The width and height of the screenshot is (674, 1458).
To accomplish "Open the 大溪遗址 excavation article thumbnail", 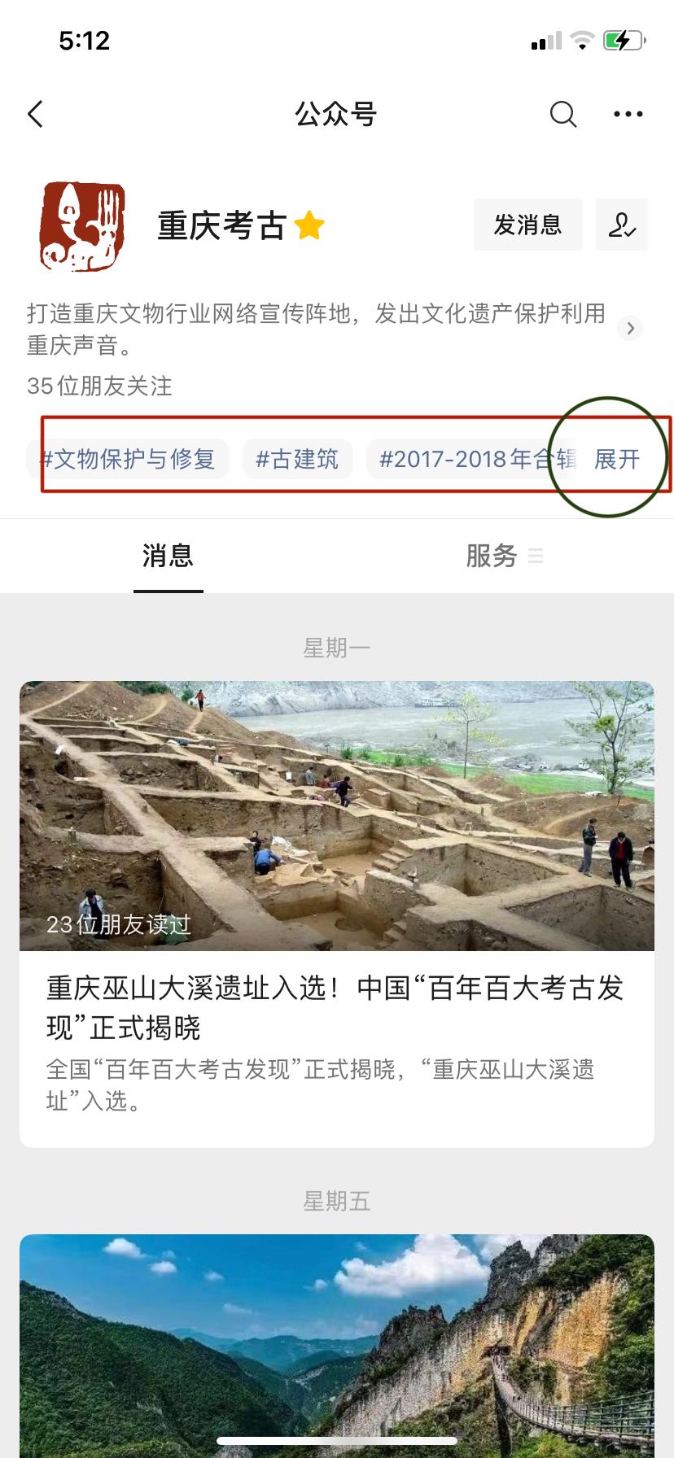I will (337, 816).
